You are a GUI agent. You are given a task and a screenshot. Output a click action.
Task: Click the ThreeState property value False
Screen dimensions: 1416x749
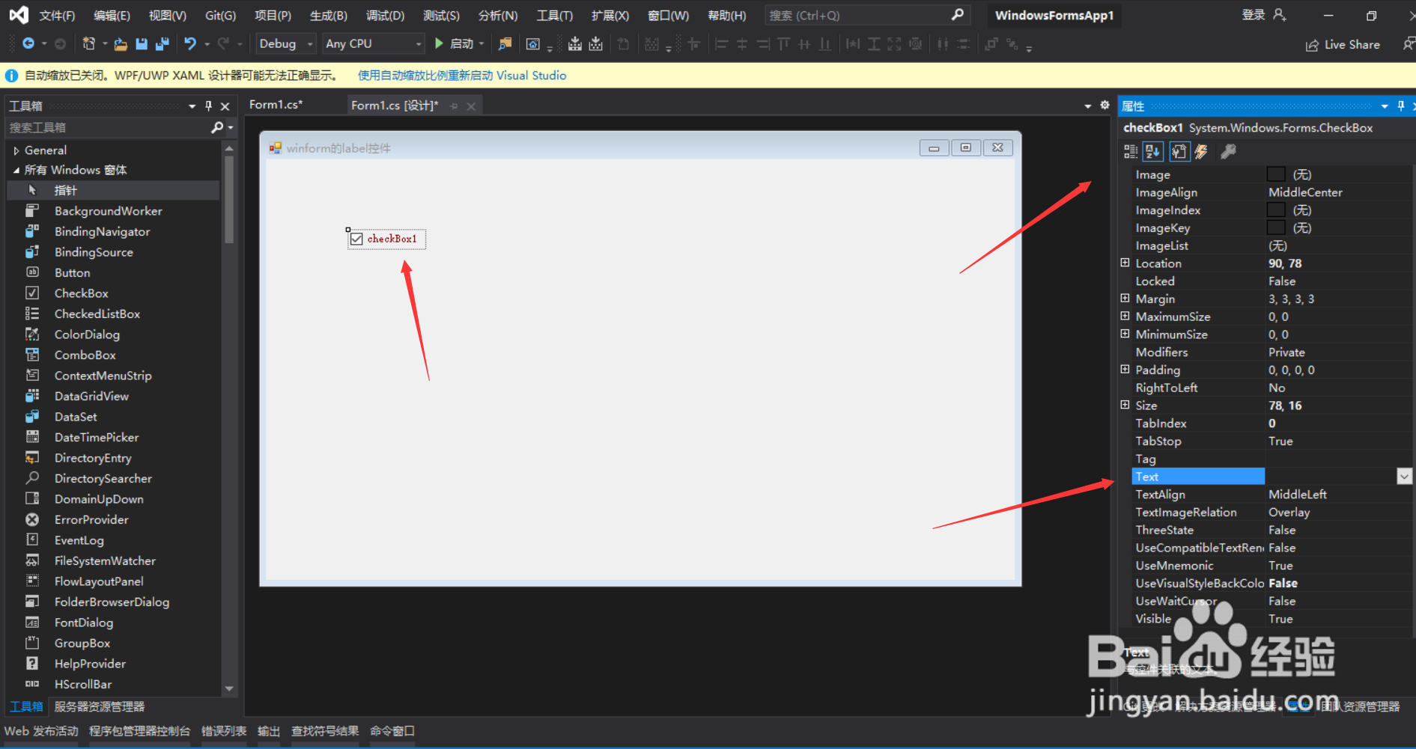pos(1282,530)
